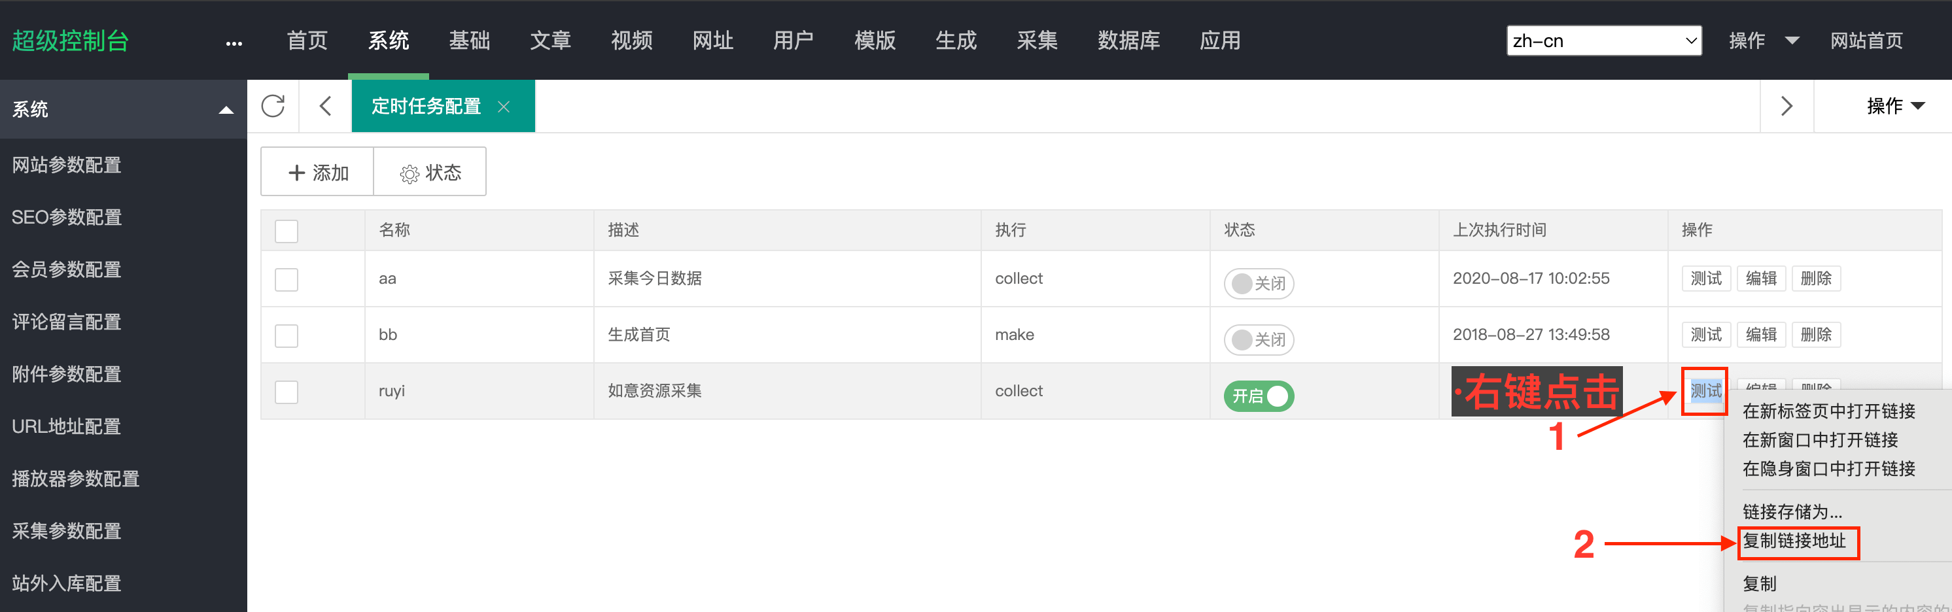Click the plus 添加 button
1952x612 pixels.
pos(317,173)
